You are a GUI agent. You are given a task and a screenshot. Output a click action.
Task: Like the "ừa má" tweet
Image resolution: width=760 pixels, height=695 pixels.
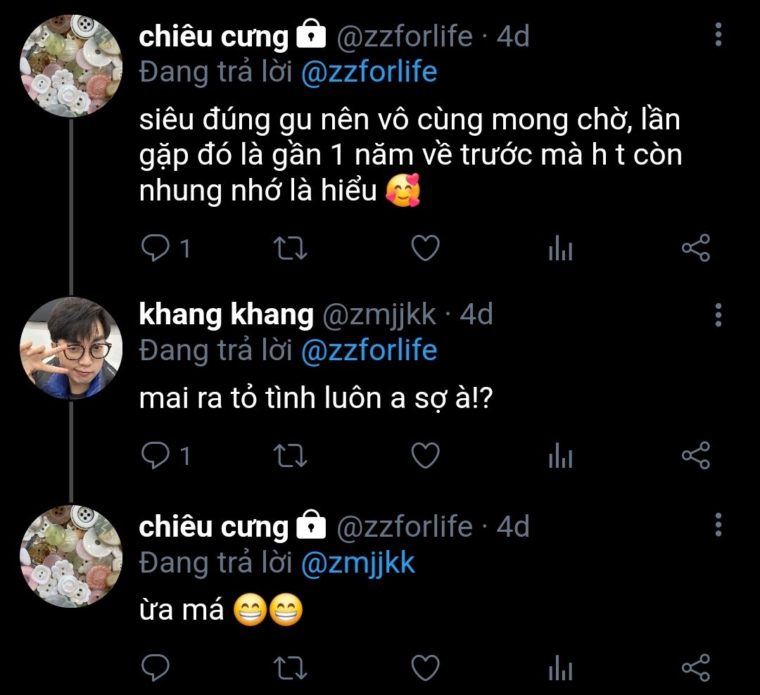pos(425,667)
